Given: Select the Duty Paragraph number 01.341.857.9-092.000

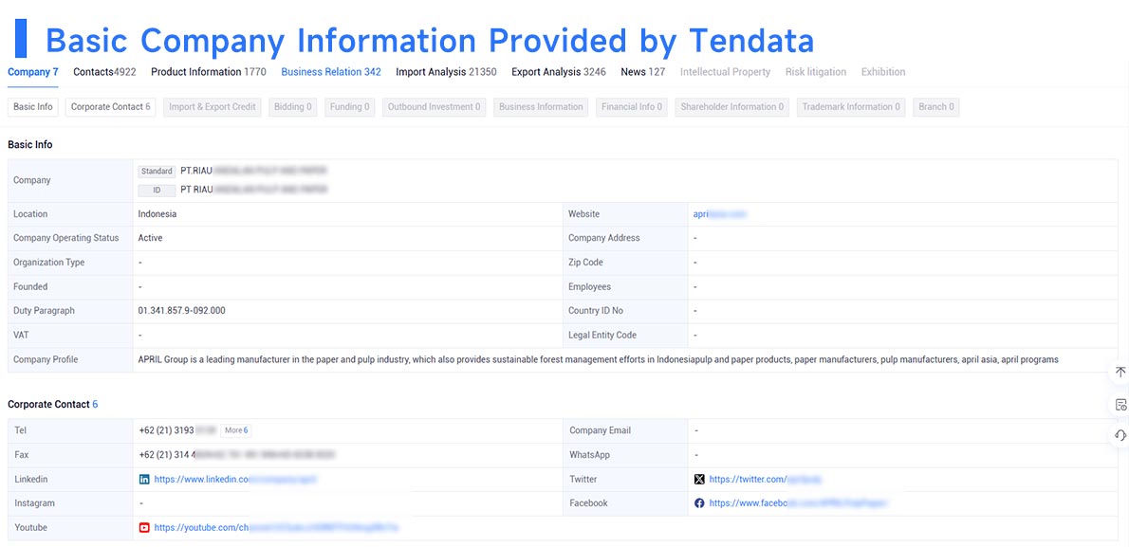Looking at the screenshot, I should 181,311.
